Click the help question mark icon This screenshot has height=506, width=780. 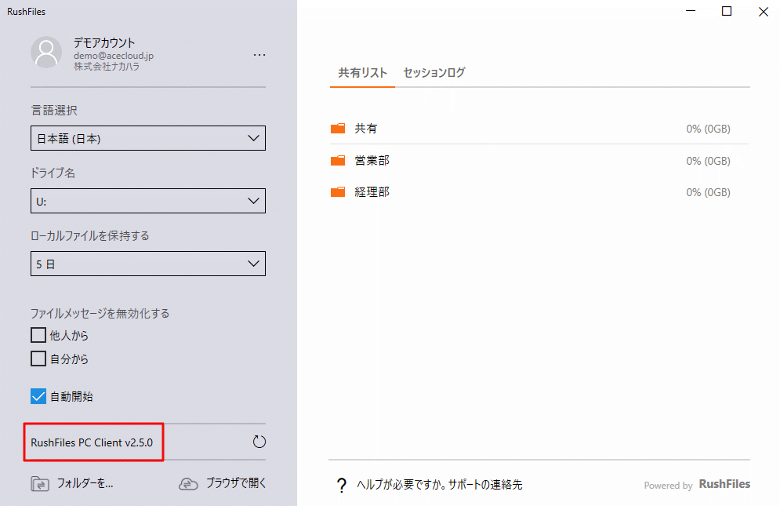pos(341,485)
